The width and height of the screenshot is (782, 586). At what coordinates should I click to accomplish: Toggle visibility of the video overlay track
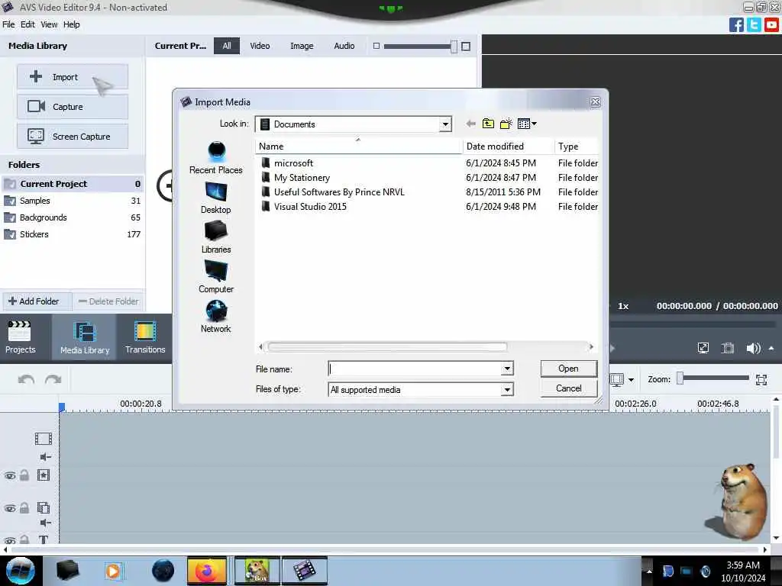click(x=10, y=509)
